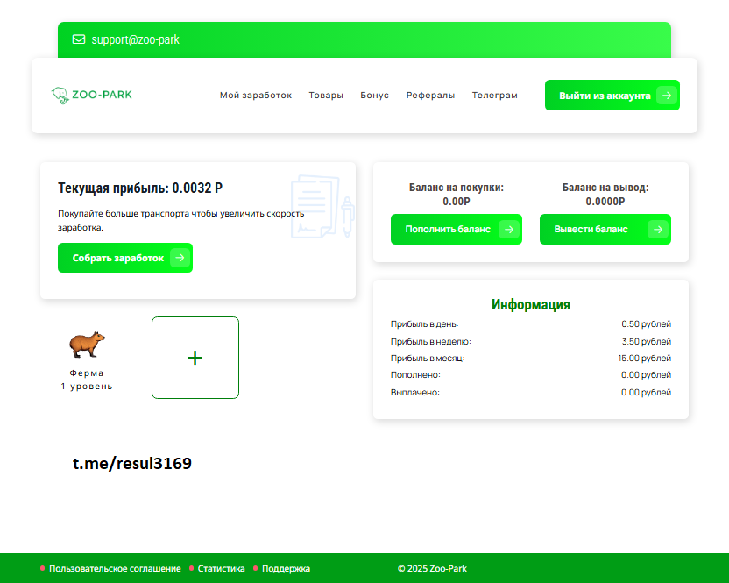Screen dimensions: 729x583
Task: Click the Баланс на покупки label
Action: [457, 188]
